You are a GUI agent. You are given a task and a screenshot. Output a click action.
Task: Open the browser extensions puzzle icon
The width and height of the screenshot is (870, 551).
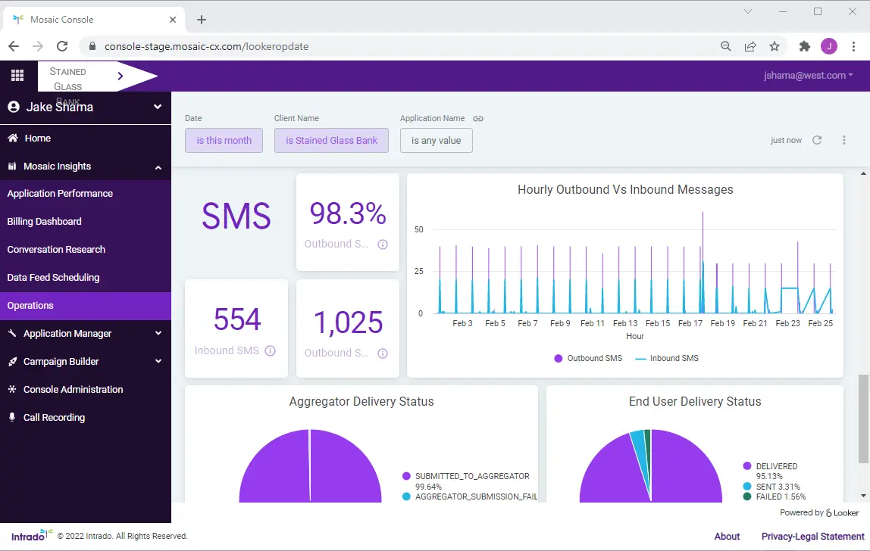pyautogui.click(x=805, y=47)
